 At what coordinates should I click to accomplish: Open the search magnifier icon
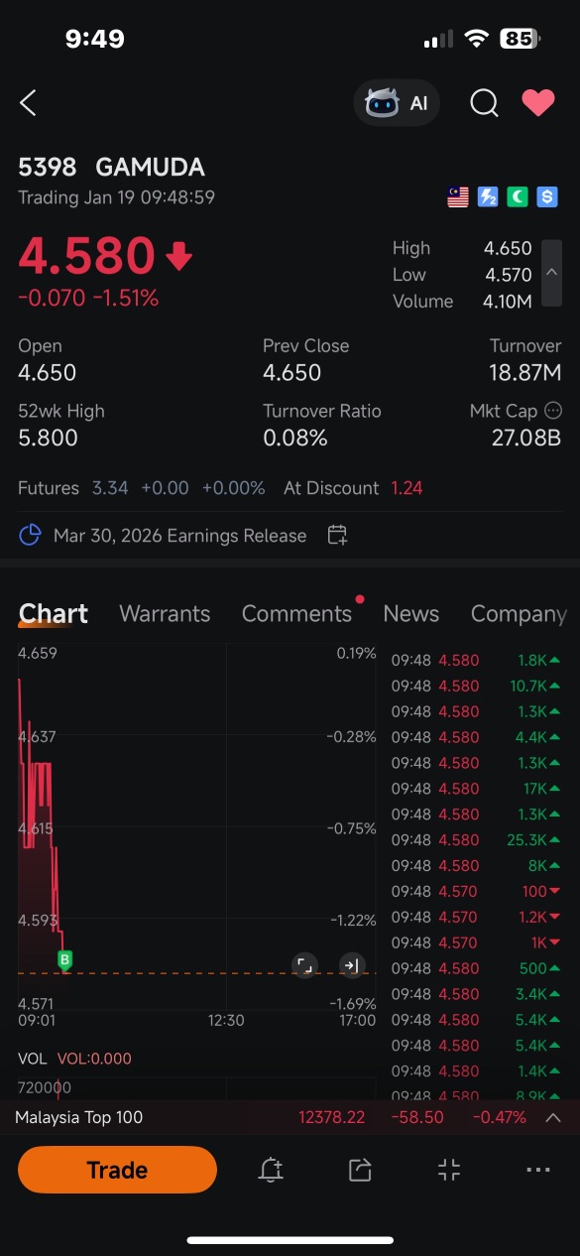[484, 103]
